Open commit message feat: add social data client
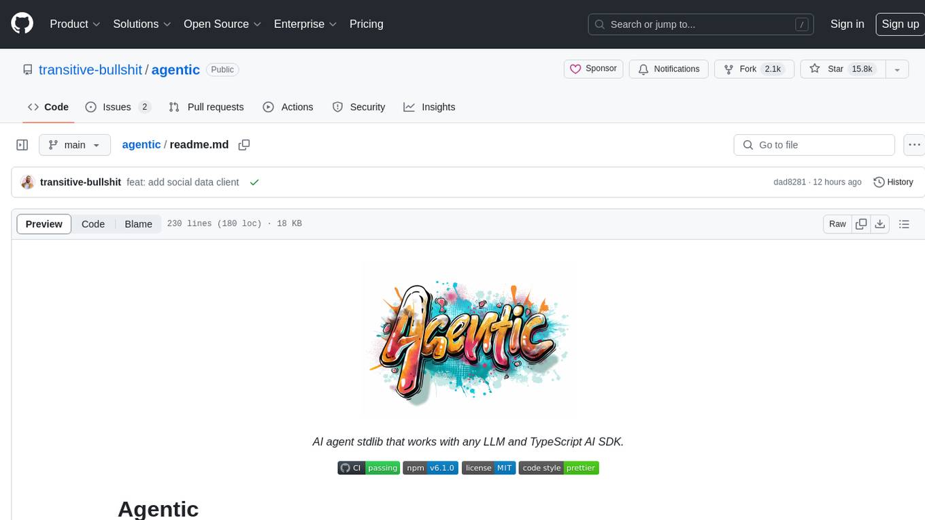This screenshot has height=520, width=925. 183,182
